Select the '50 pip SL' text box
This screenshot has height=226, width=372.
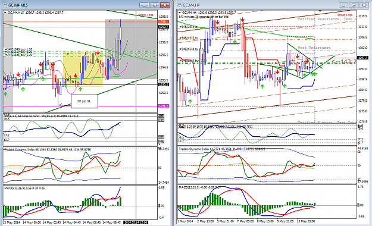[85, 101]
